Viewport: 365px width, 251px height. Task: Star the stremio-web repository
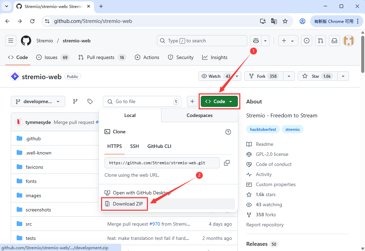[x=317, y=76]
